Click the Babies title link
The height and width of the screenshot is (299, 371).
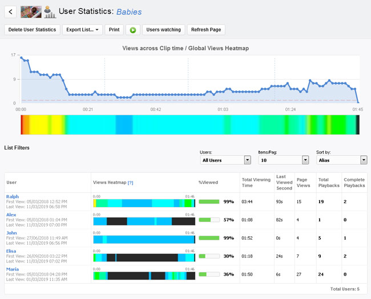click(129, 12)
